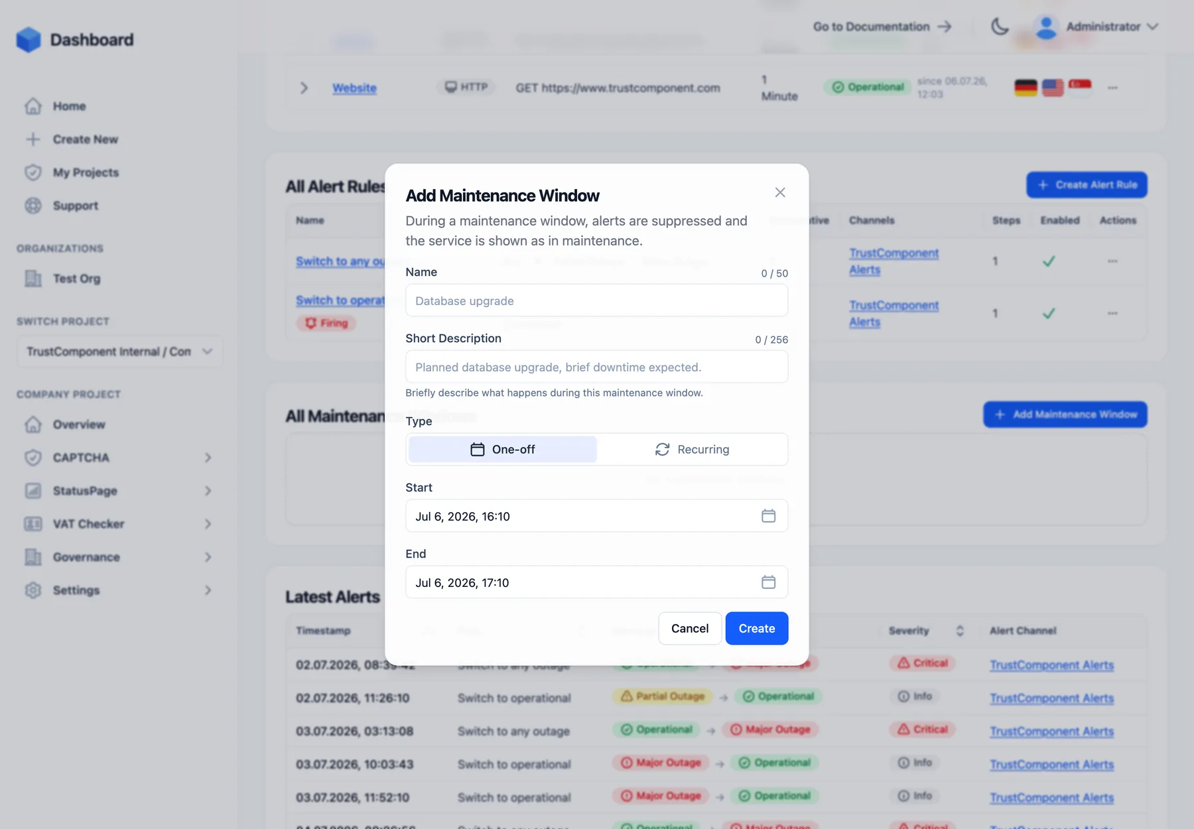This screenshot has width=1194, height=829.
Task: Expand the Settings submenu chevron
Action: [208, 590]
